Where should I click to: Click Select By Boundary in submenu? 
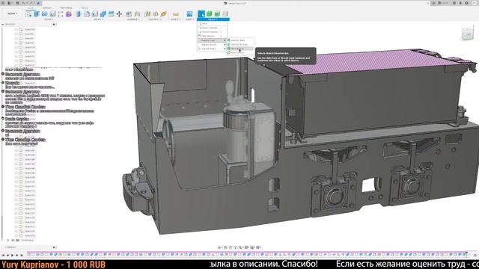click(239, 45)
